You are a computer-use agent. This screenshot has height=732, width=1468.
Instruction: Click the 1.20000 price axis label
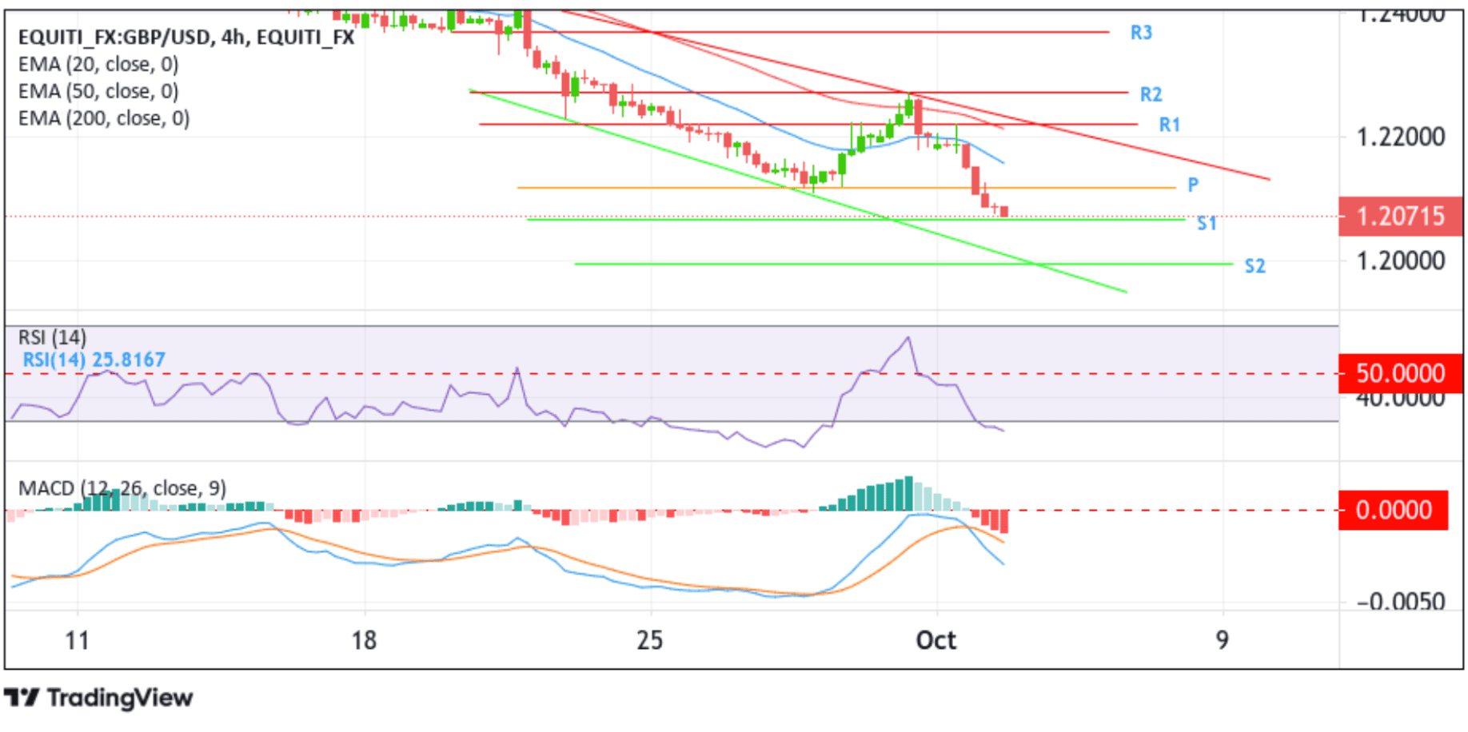pyautogui.click(x=1401, y=261)
